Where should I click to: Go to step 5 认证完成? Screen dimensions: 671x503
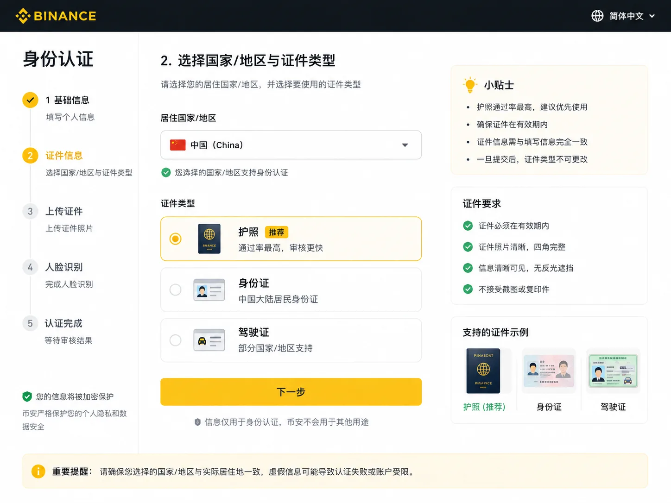pos(63,323)
